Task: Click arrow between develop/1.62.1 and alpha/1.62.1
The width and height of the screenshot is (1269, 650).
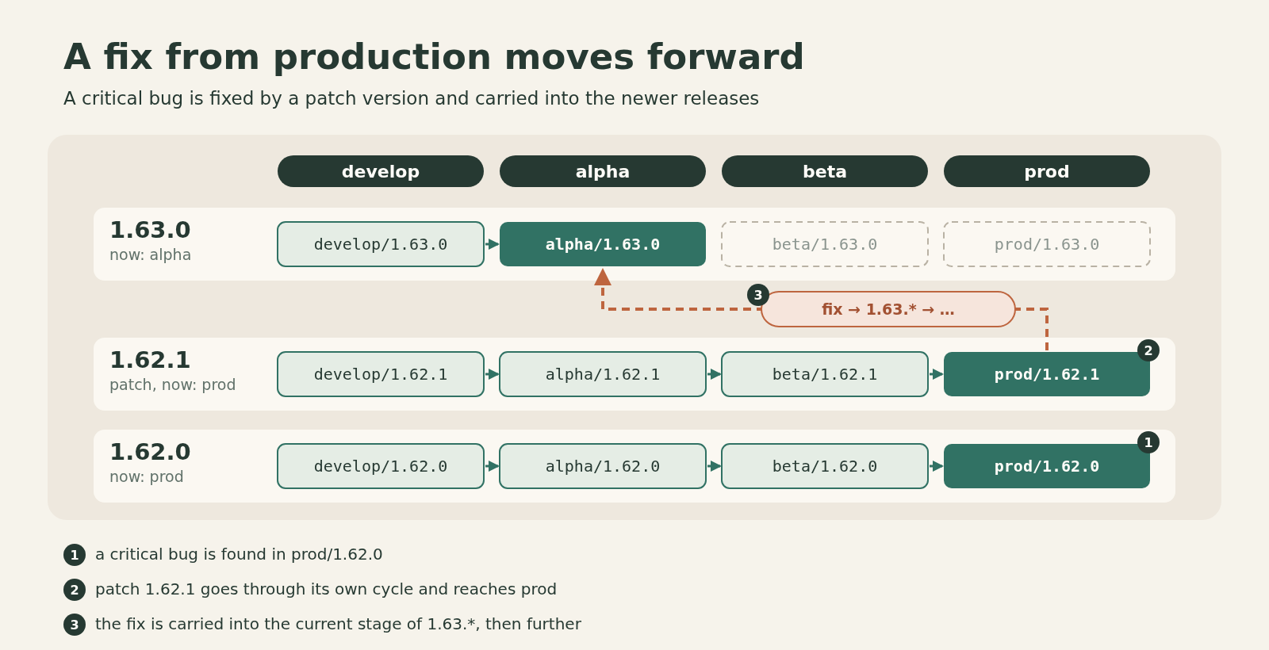Action: pos(492,374)
